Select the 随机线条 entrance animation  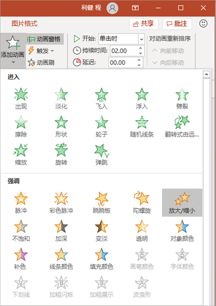(142, 126)
